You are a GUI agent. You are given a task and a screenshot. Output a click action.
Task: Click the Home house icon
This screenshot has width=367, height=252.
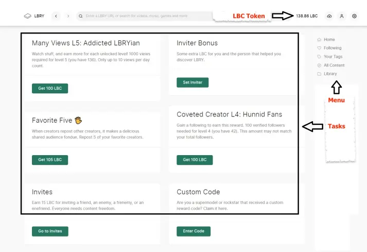point(319,39)
